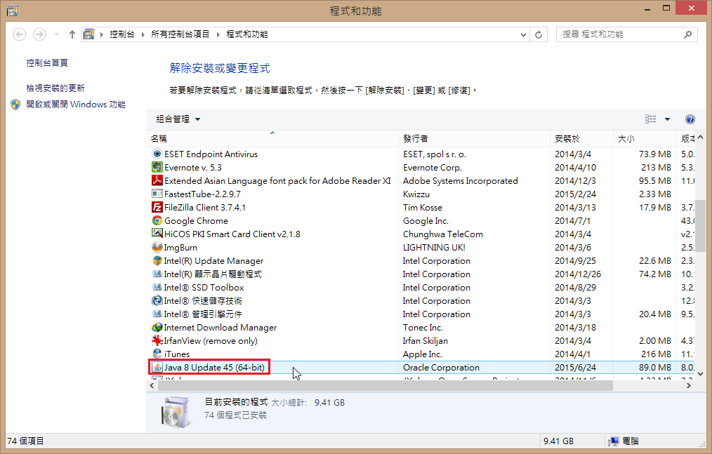This screenshot has width=712, height=454.
Task: Click the horizontal scrollbar left arrow
Action: [152, 385]
